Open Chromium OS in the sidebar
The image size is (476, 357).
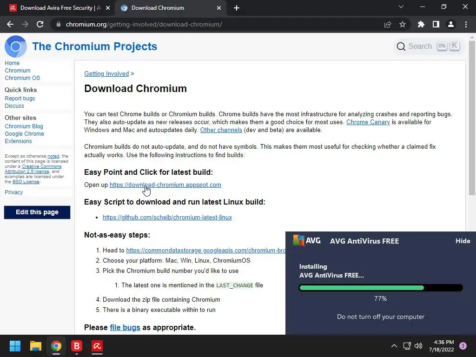coord(22,78)
